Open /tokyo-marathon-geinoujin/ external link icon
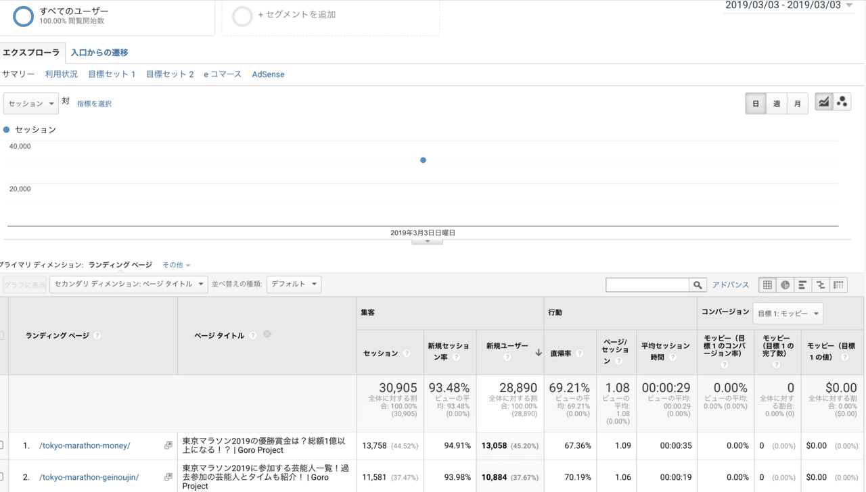 tap(168, 477)
